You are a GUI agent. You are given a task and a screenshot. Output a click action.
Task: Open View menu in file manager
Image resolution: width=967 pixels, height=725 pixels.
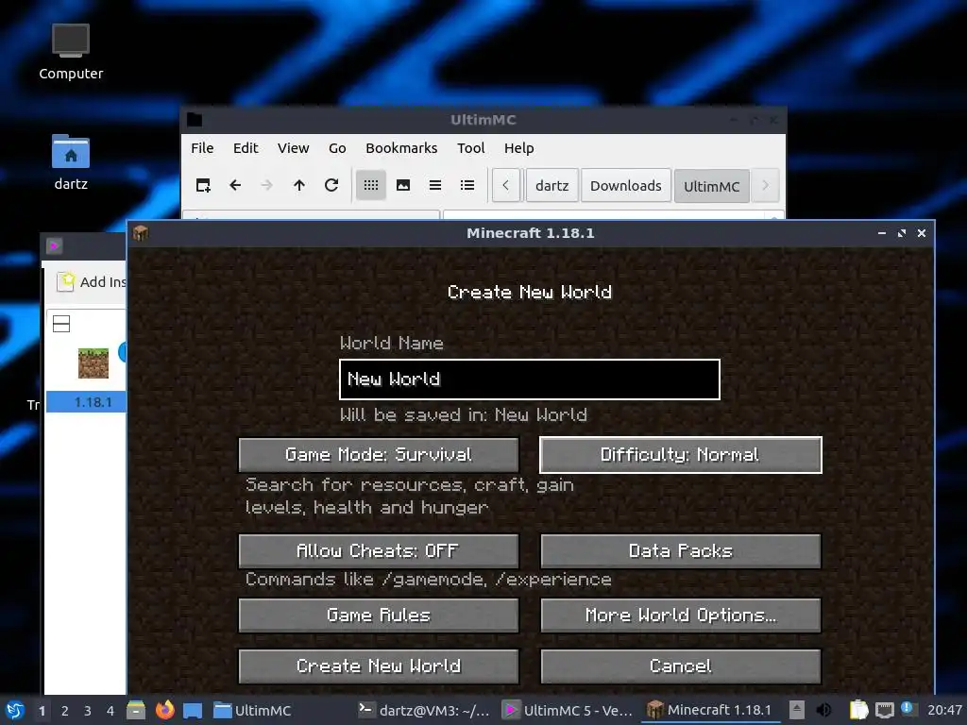pos(293,148)
